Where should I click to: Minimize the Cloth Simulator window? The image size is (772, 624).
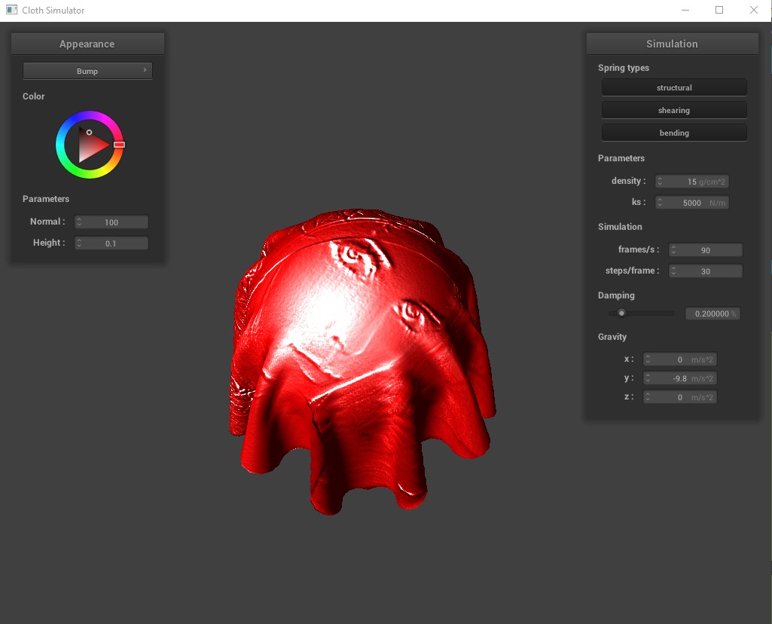685,10
